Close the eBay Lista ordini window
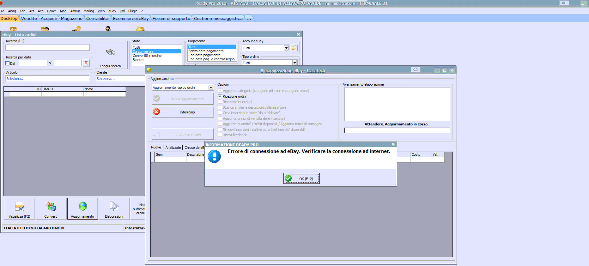This screenshot has height=266, width=589. pos(298,34)
